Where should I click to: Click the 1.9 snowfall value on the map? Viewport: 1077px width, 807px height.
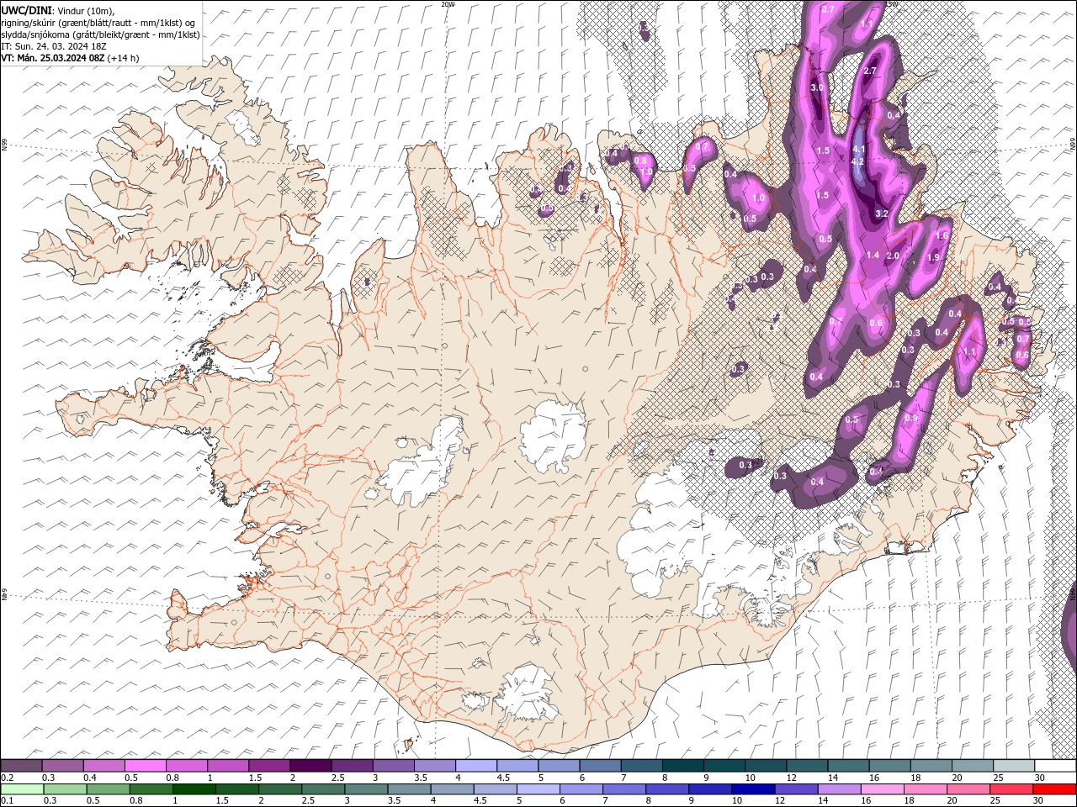click(933, 258)
